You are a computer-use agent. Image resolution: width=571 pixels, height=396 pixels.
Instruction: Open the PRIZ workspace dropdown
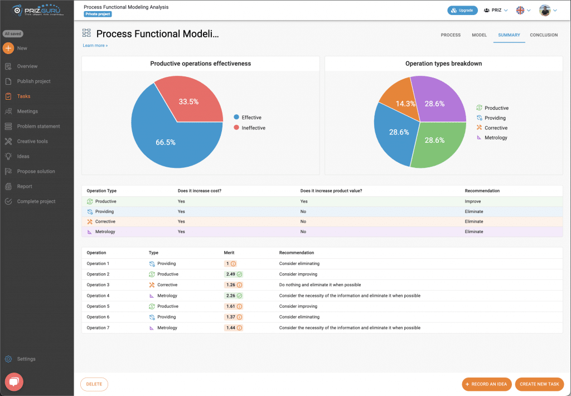pyautogui.click(x=496, y=10)
